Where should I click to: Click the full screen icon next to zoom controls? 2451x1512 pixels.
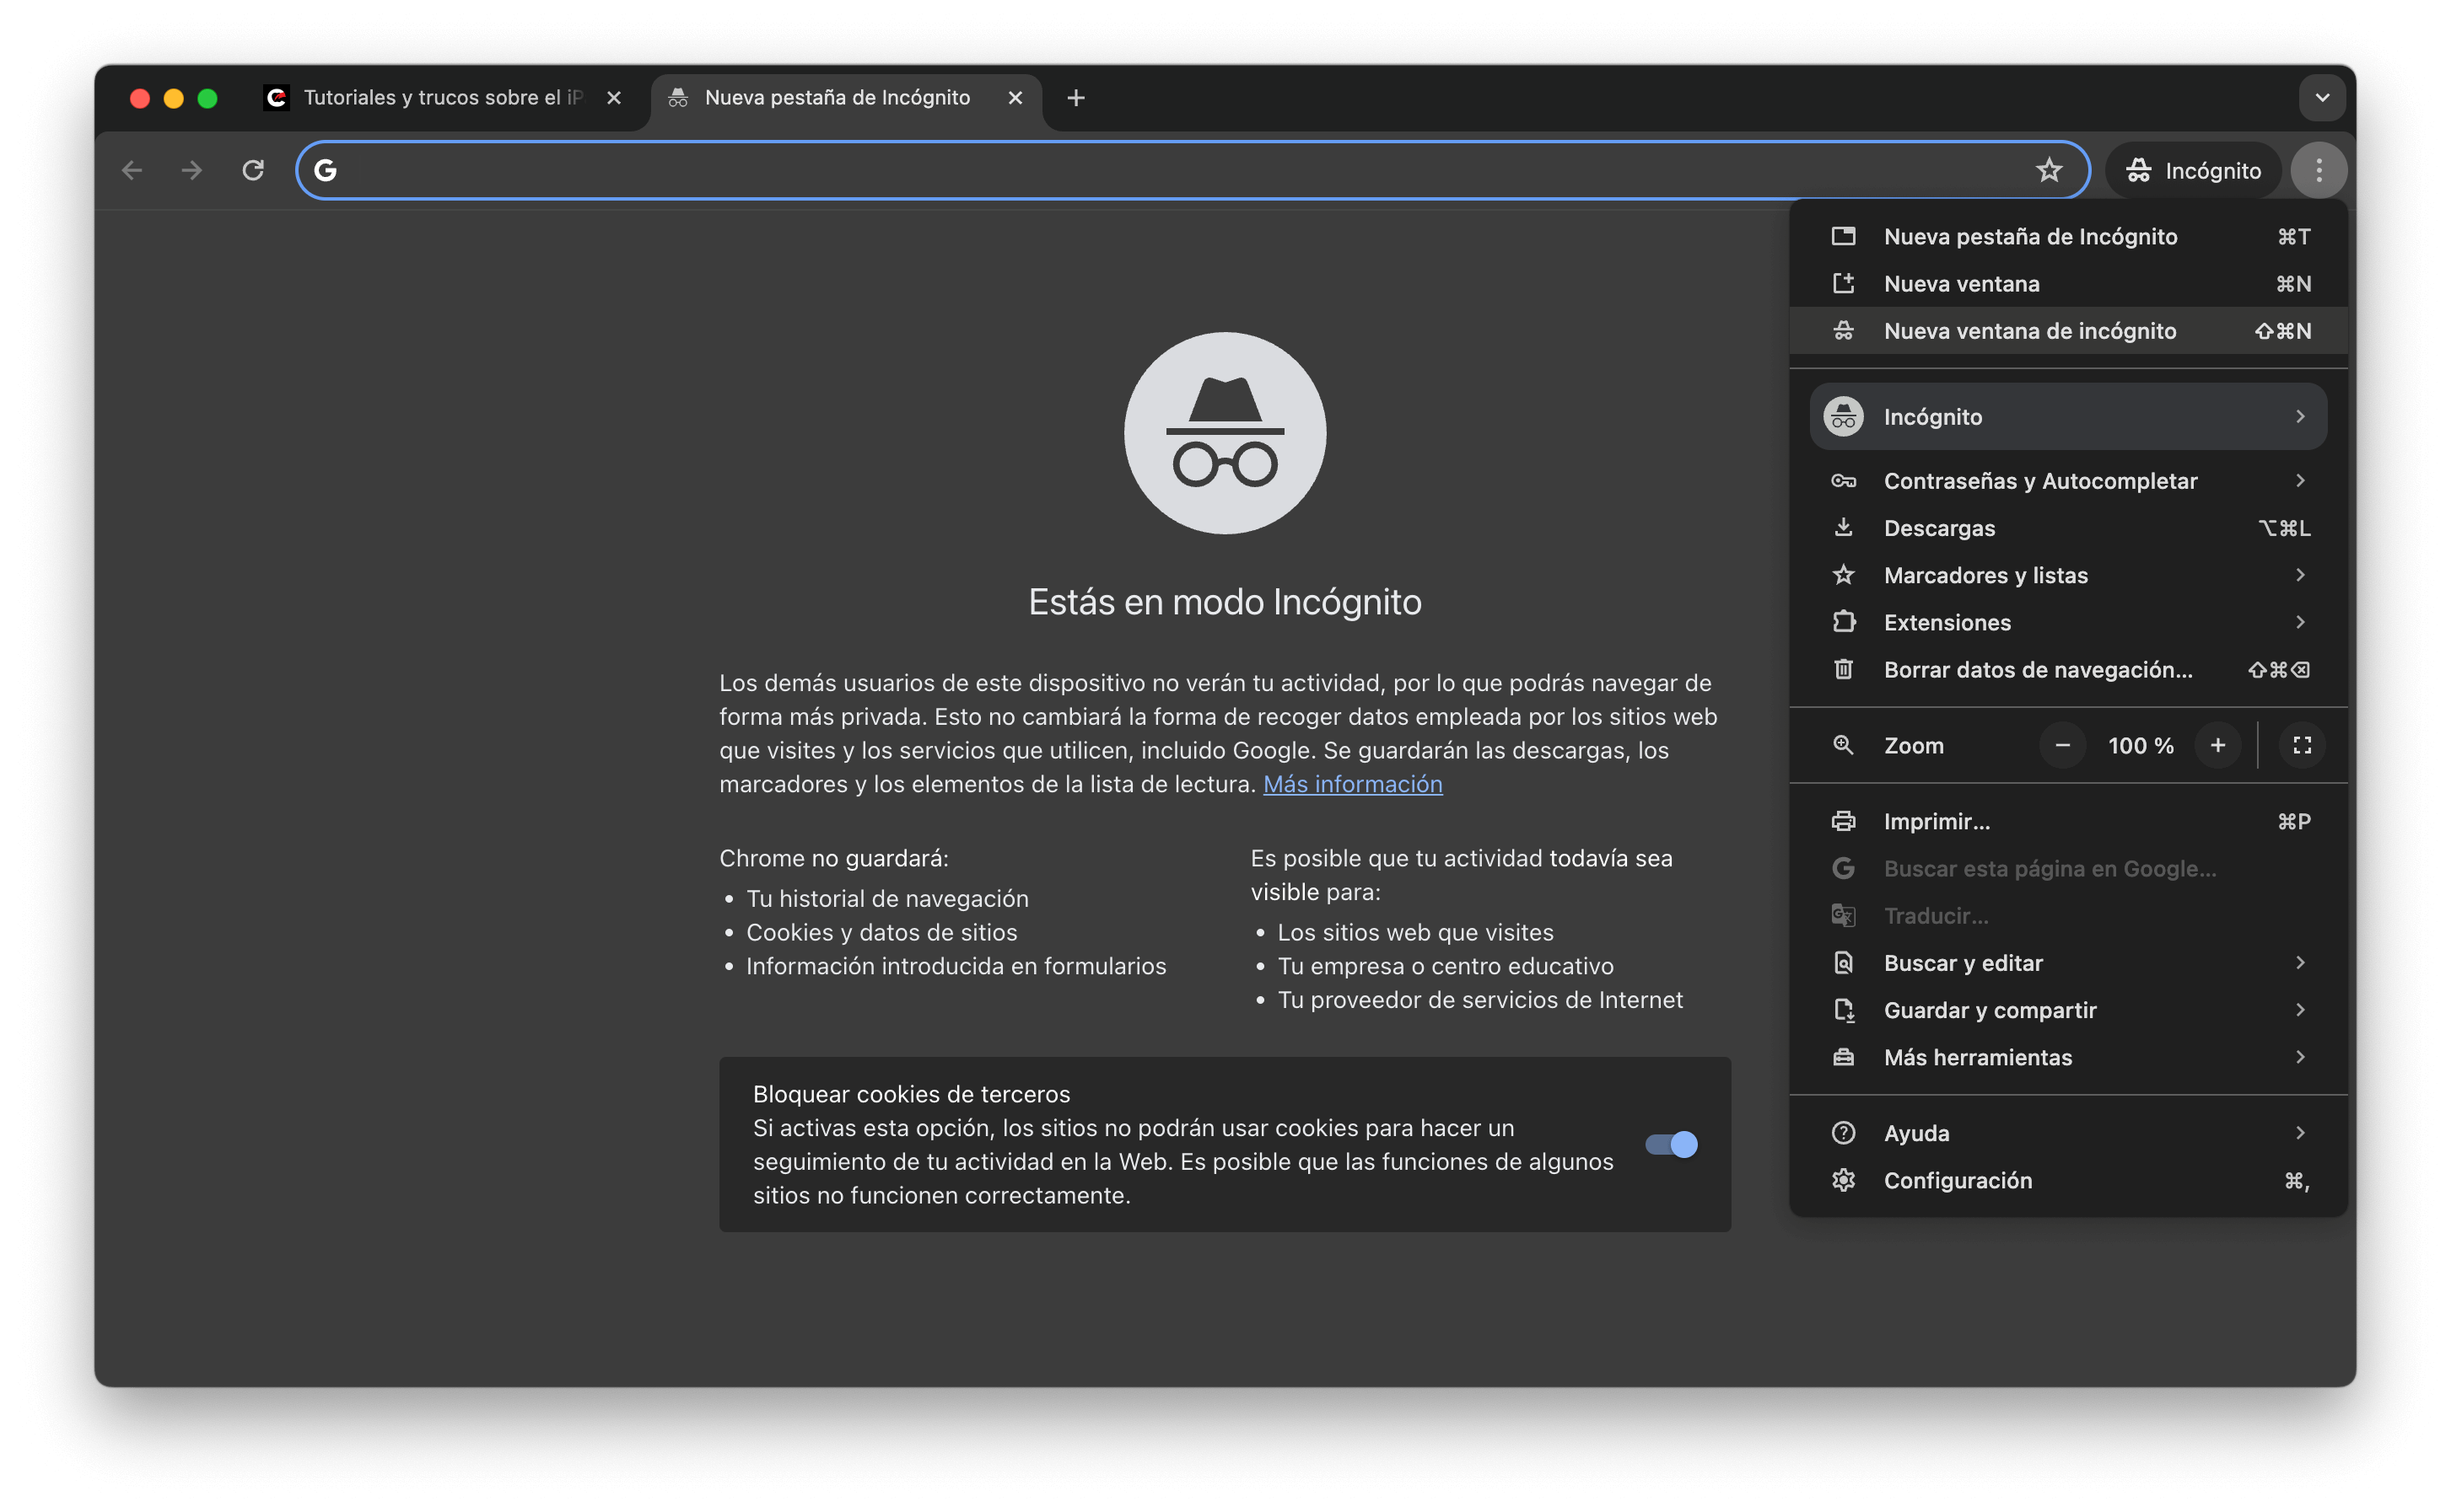point(2301,745)
